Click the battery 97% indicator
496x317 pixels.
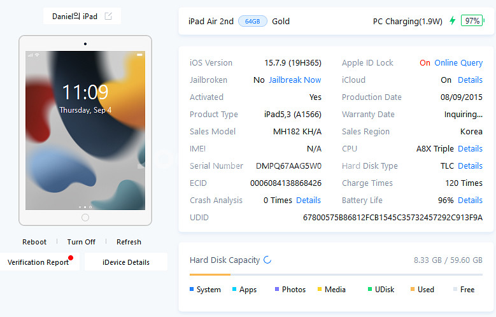pyautogui.click(x=472, y=21)
